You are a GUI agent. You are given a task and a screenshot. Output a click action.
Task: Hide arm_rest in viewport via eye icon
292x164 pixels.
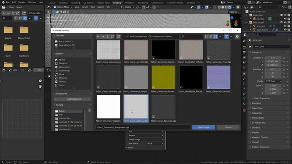[x=285, y=26]
